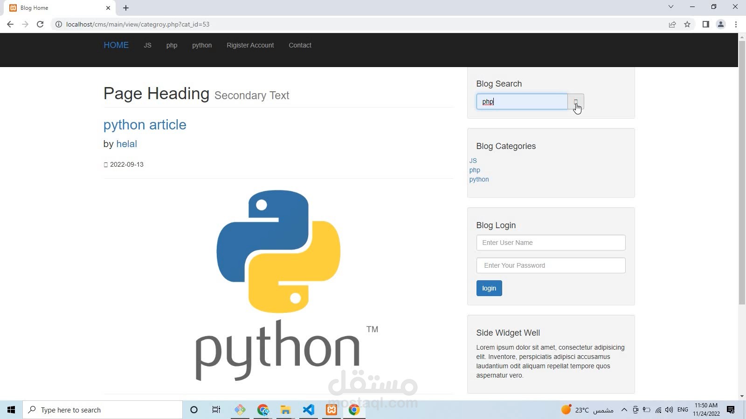
Task: Open the volume control
Action: coord(669,410)
